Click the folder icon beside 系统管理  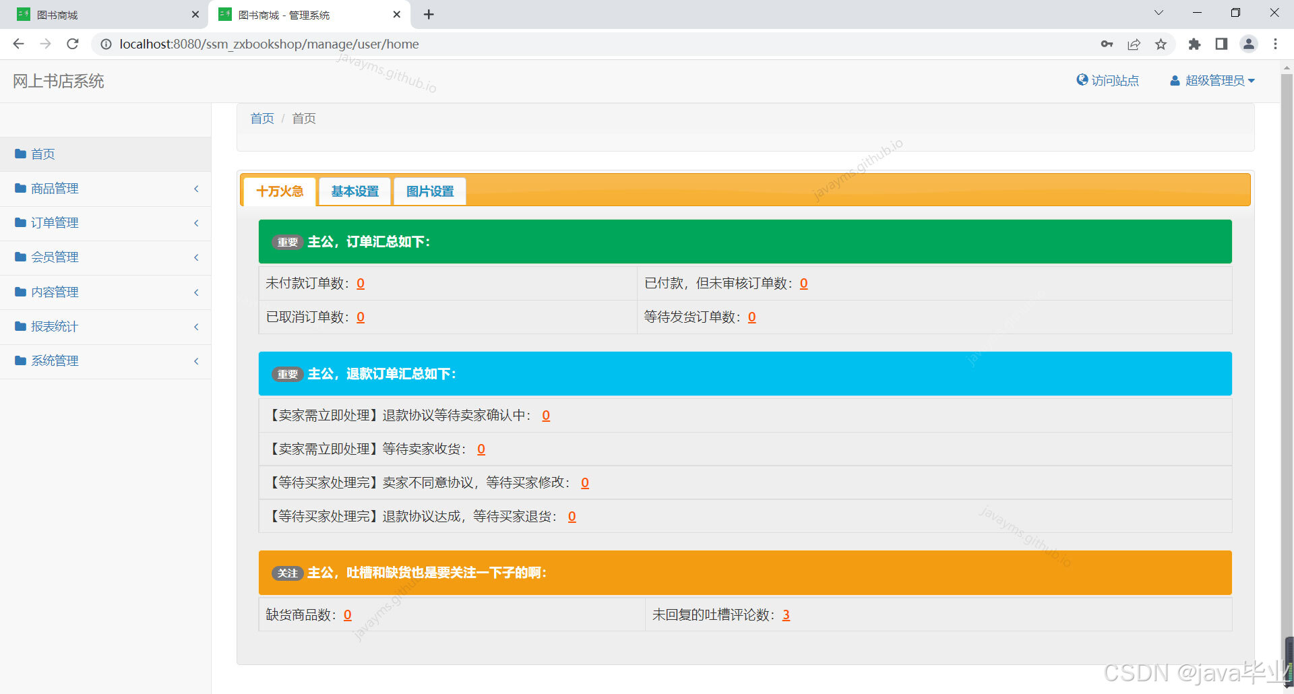pos(20,360)
